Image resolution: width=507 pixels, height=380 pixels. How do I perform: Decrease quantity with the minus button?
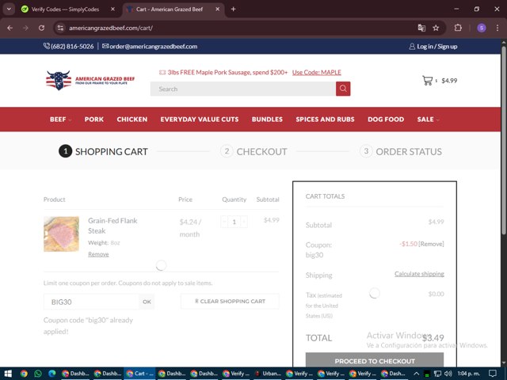coord(224,222)
